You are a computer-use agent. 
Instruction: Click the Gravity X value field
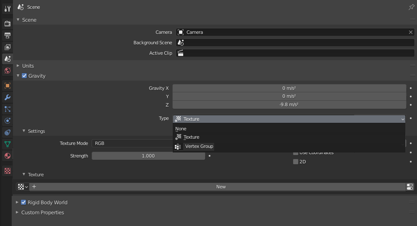click(x=289, y=88)
